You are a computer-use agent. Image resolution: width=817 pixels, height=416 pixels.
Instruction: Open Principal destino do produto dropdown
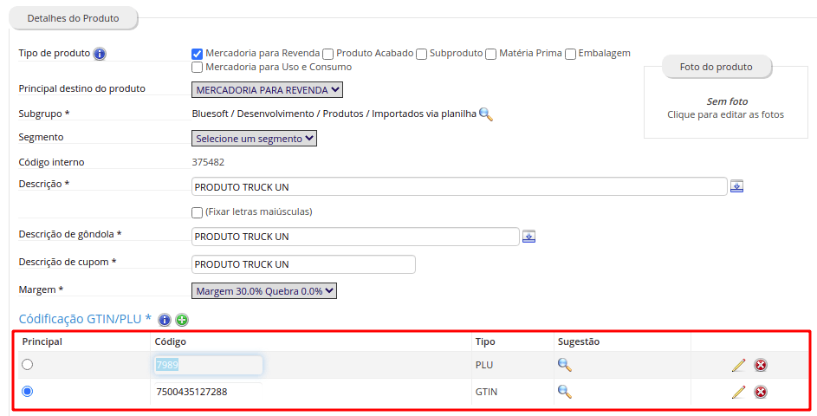pos(268,89)
